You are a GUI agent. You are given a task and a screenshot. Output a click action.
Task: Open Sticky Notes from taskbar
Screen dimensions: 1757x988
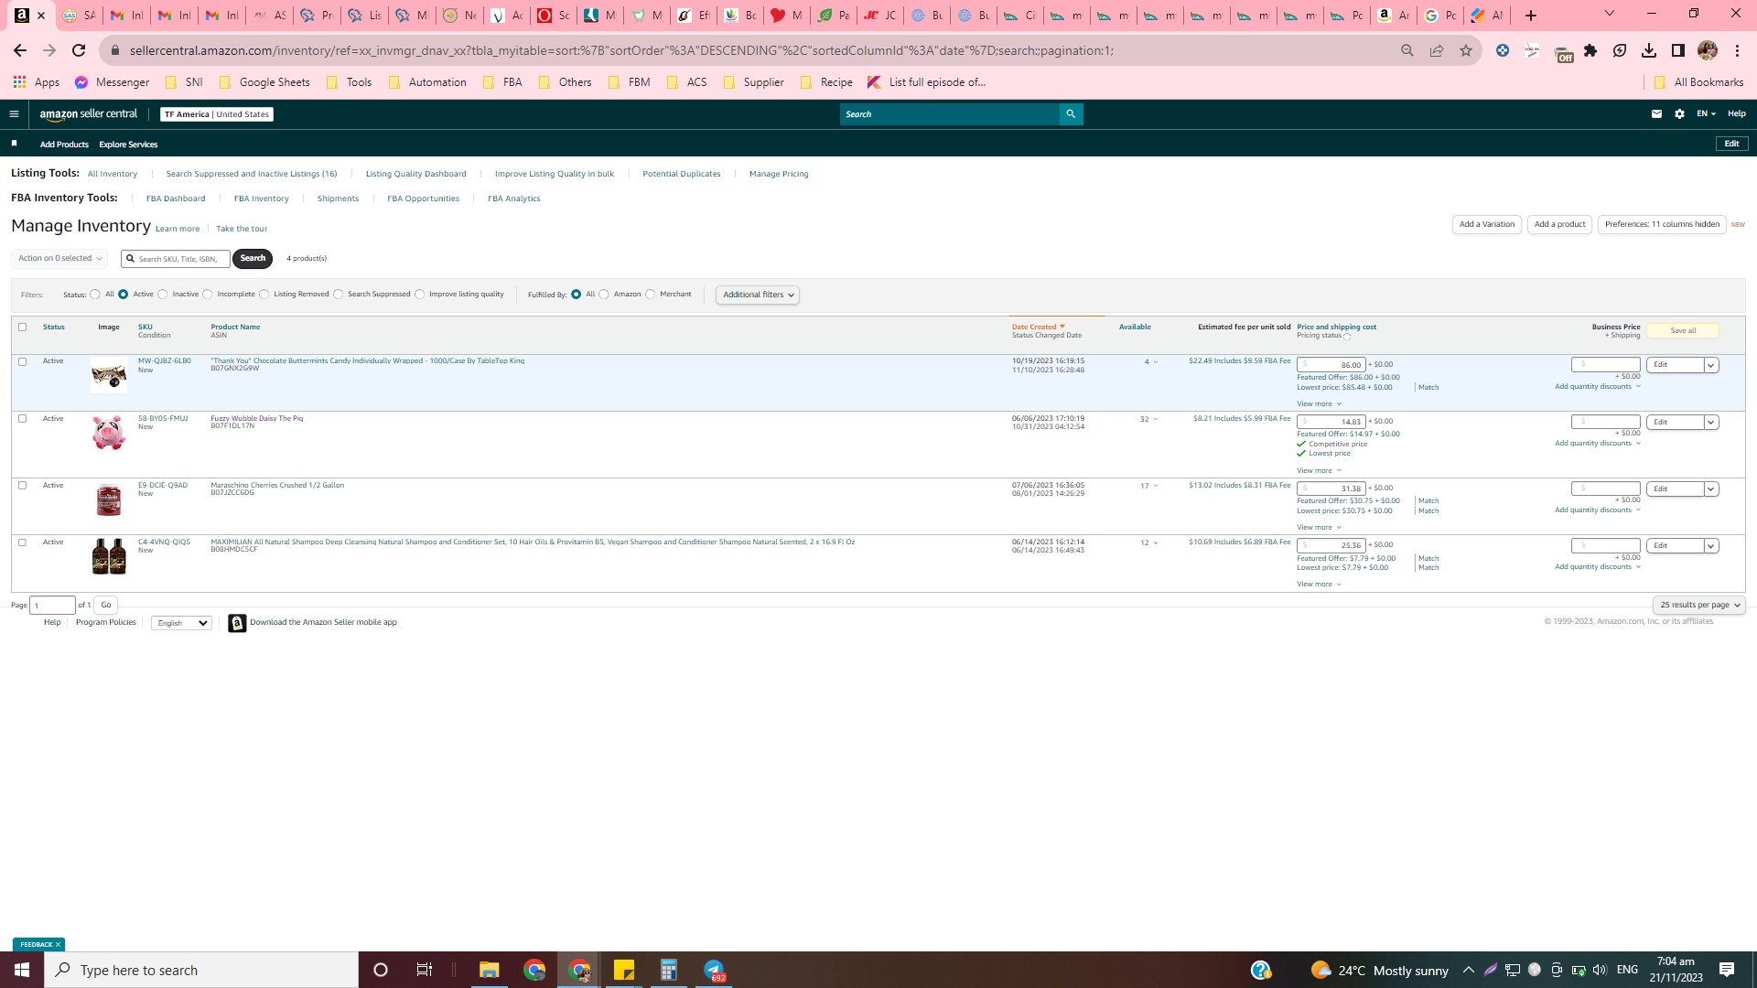click(x=624, y=970)
